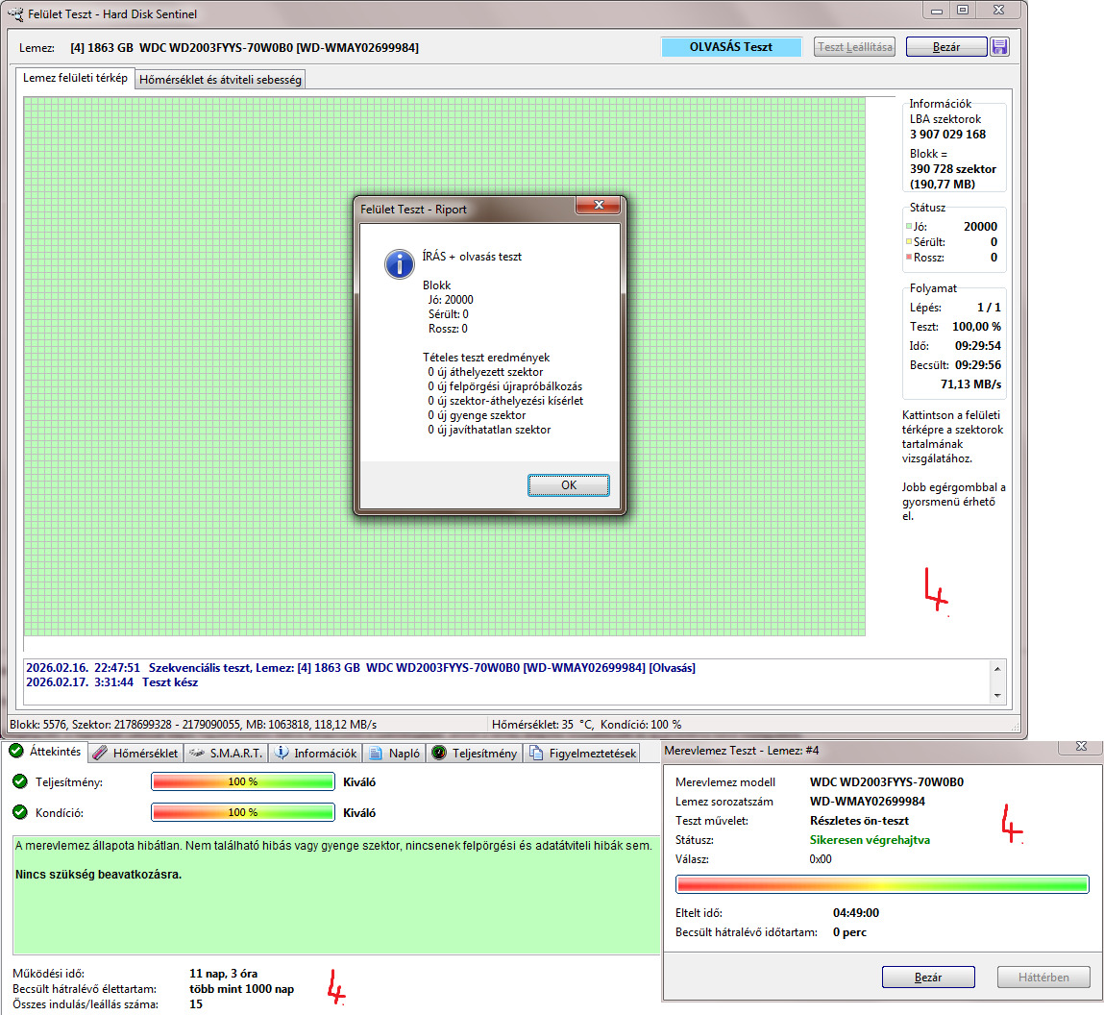Click the info icon on the Információk tab
This screenshot has height=1015, width=1104.
coord(281,753)
